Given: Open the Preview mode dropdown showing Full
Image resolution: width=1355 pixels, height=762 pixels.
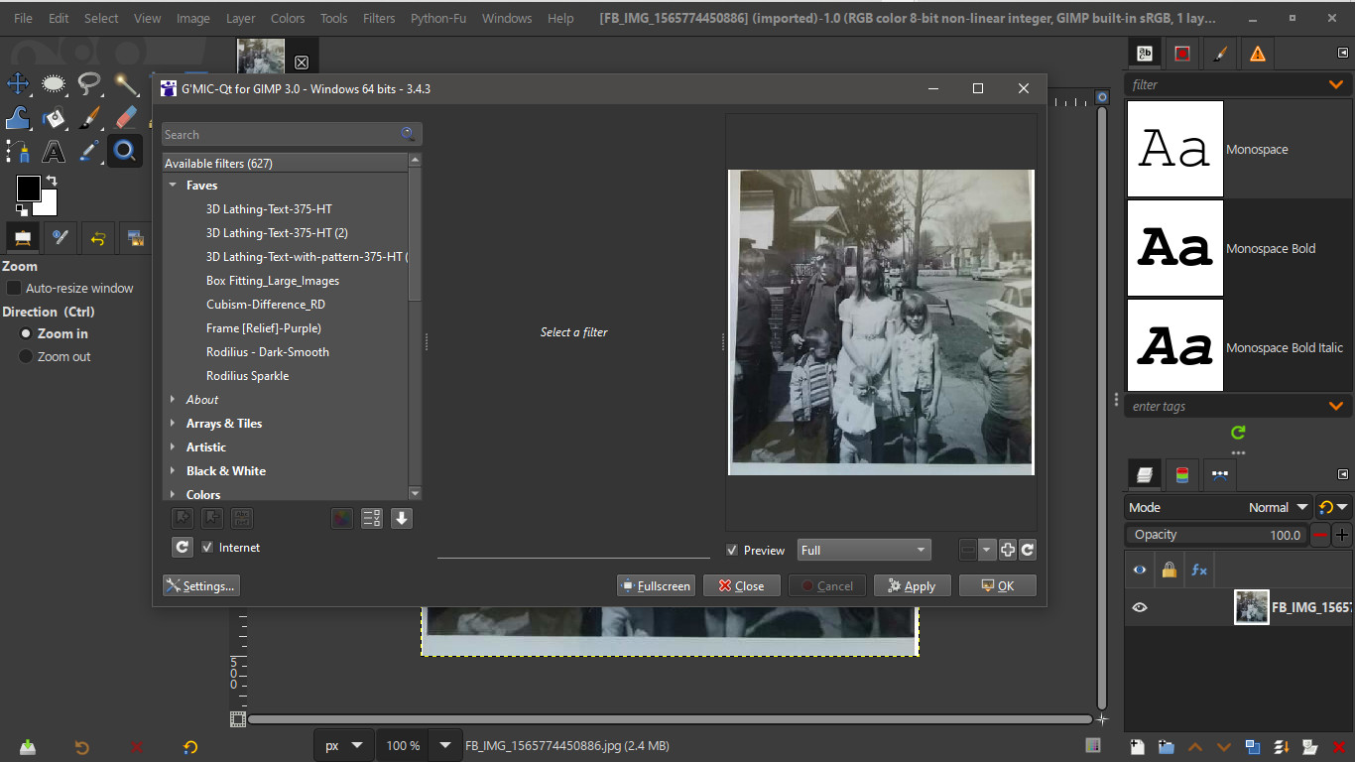Looking at the screenshot, I should tap(863, 549).
